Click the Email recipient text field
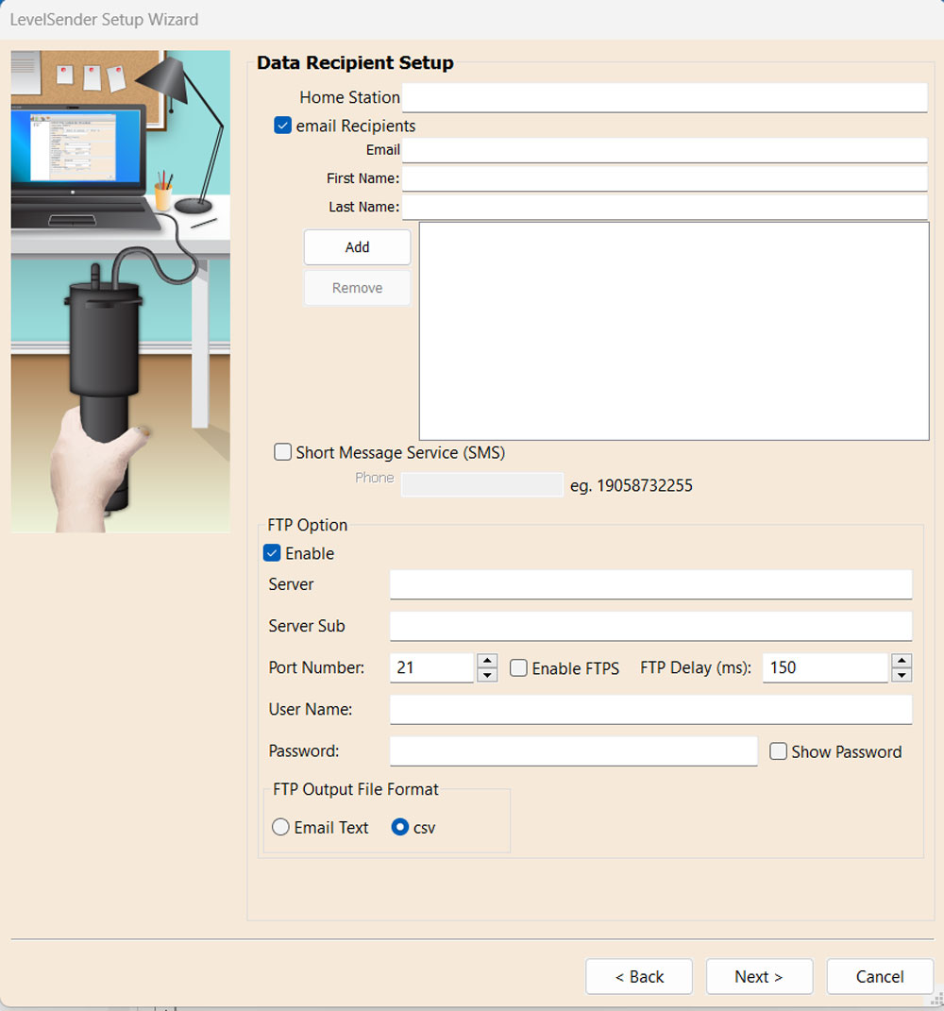944x1011 pixels. pyautogui.click(x=661, y=149)
